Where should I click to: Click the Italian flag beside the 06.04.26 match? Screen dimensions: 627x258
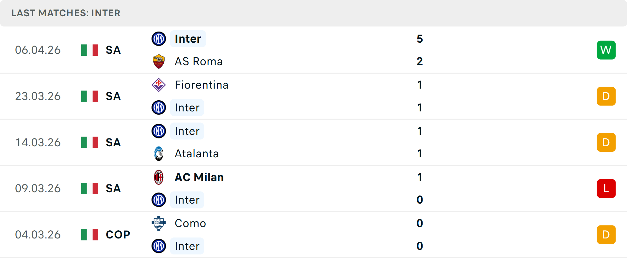(89, 50)
